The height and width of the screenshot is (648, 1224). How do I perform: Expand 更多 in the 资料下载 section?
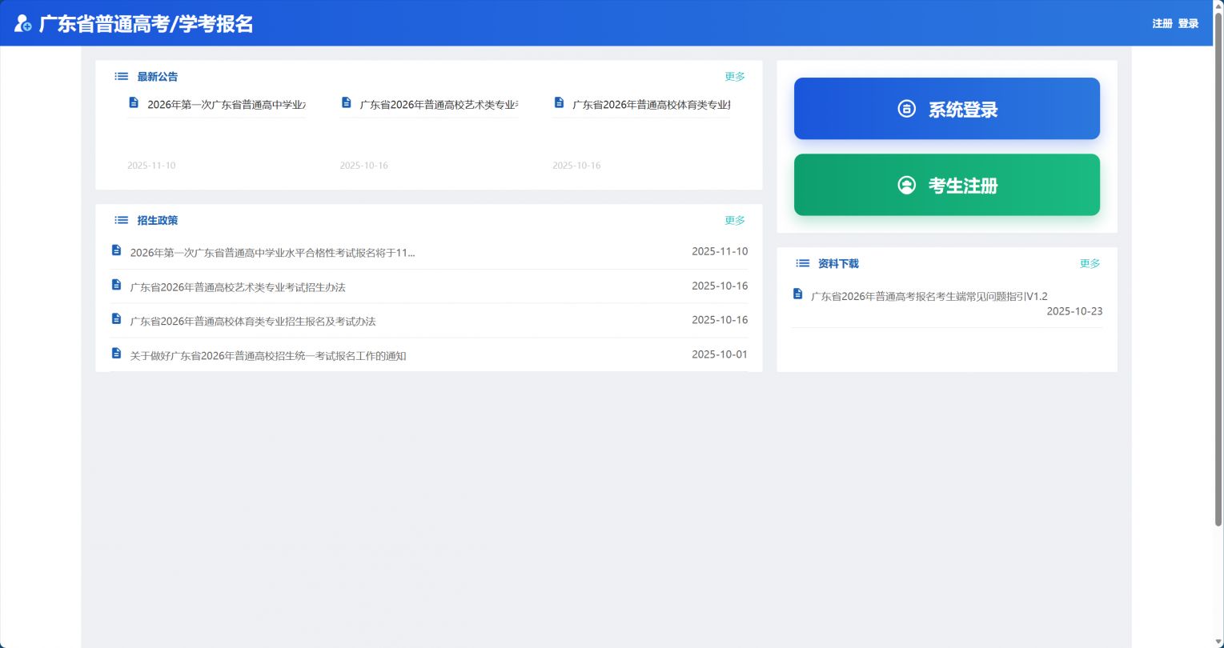pos(1090,263)
